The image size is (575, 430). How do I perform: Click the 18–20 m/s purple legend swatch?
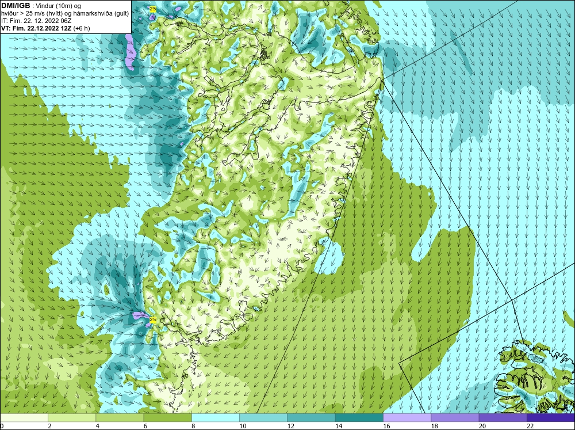pos(455,418)
